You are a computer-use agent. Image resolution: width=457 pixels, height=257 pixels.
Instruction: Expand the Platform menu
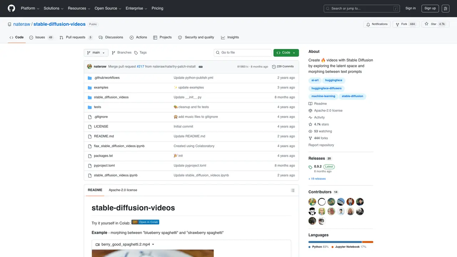(30, 8)
